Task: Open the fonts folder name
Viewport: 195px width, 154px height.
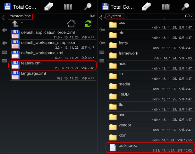Action: [123, 43]
